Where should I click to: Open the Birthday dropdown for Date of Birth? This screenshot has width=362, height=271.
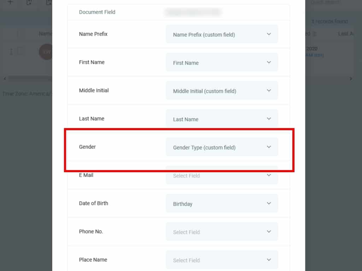tap(222, 204)
